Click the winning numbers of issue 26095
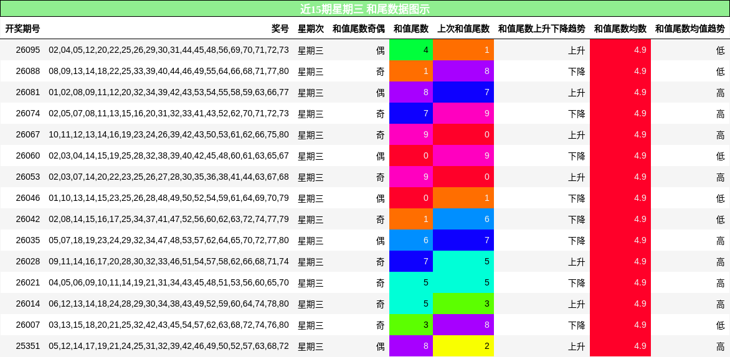This screenshot has height=357, width=730. [x=169, y=50]
